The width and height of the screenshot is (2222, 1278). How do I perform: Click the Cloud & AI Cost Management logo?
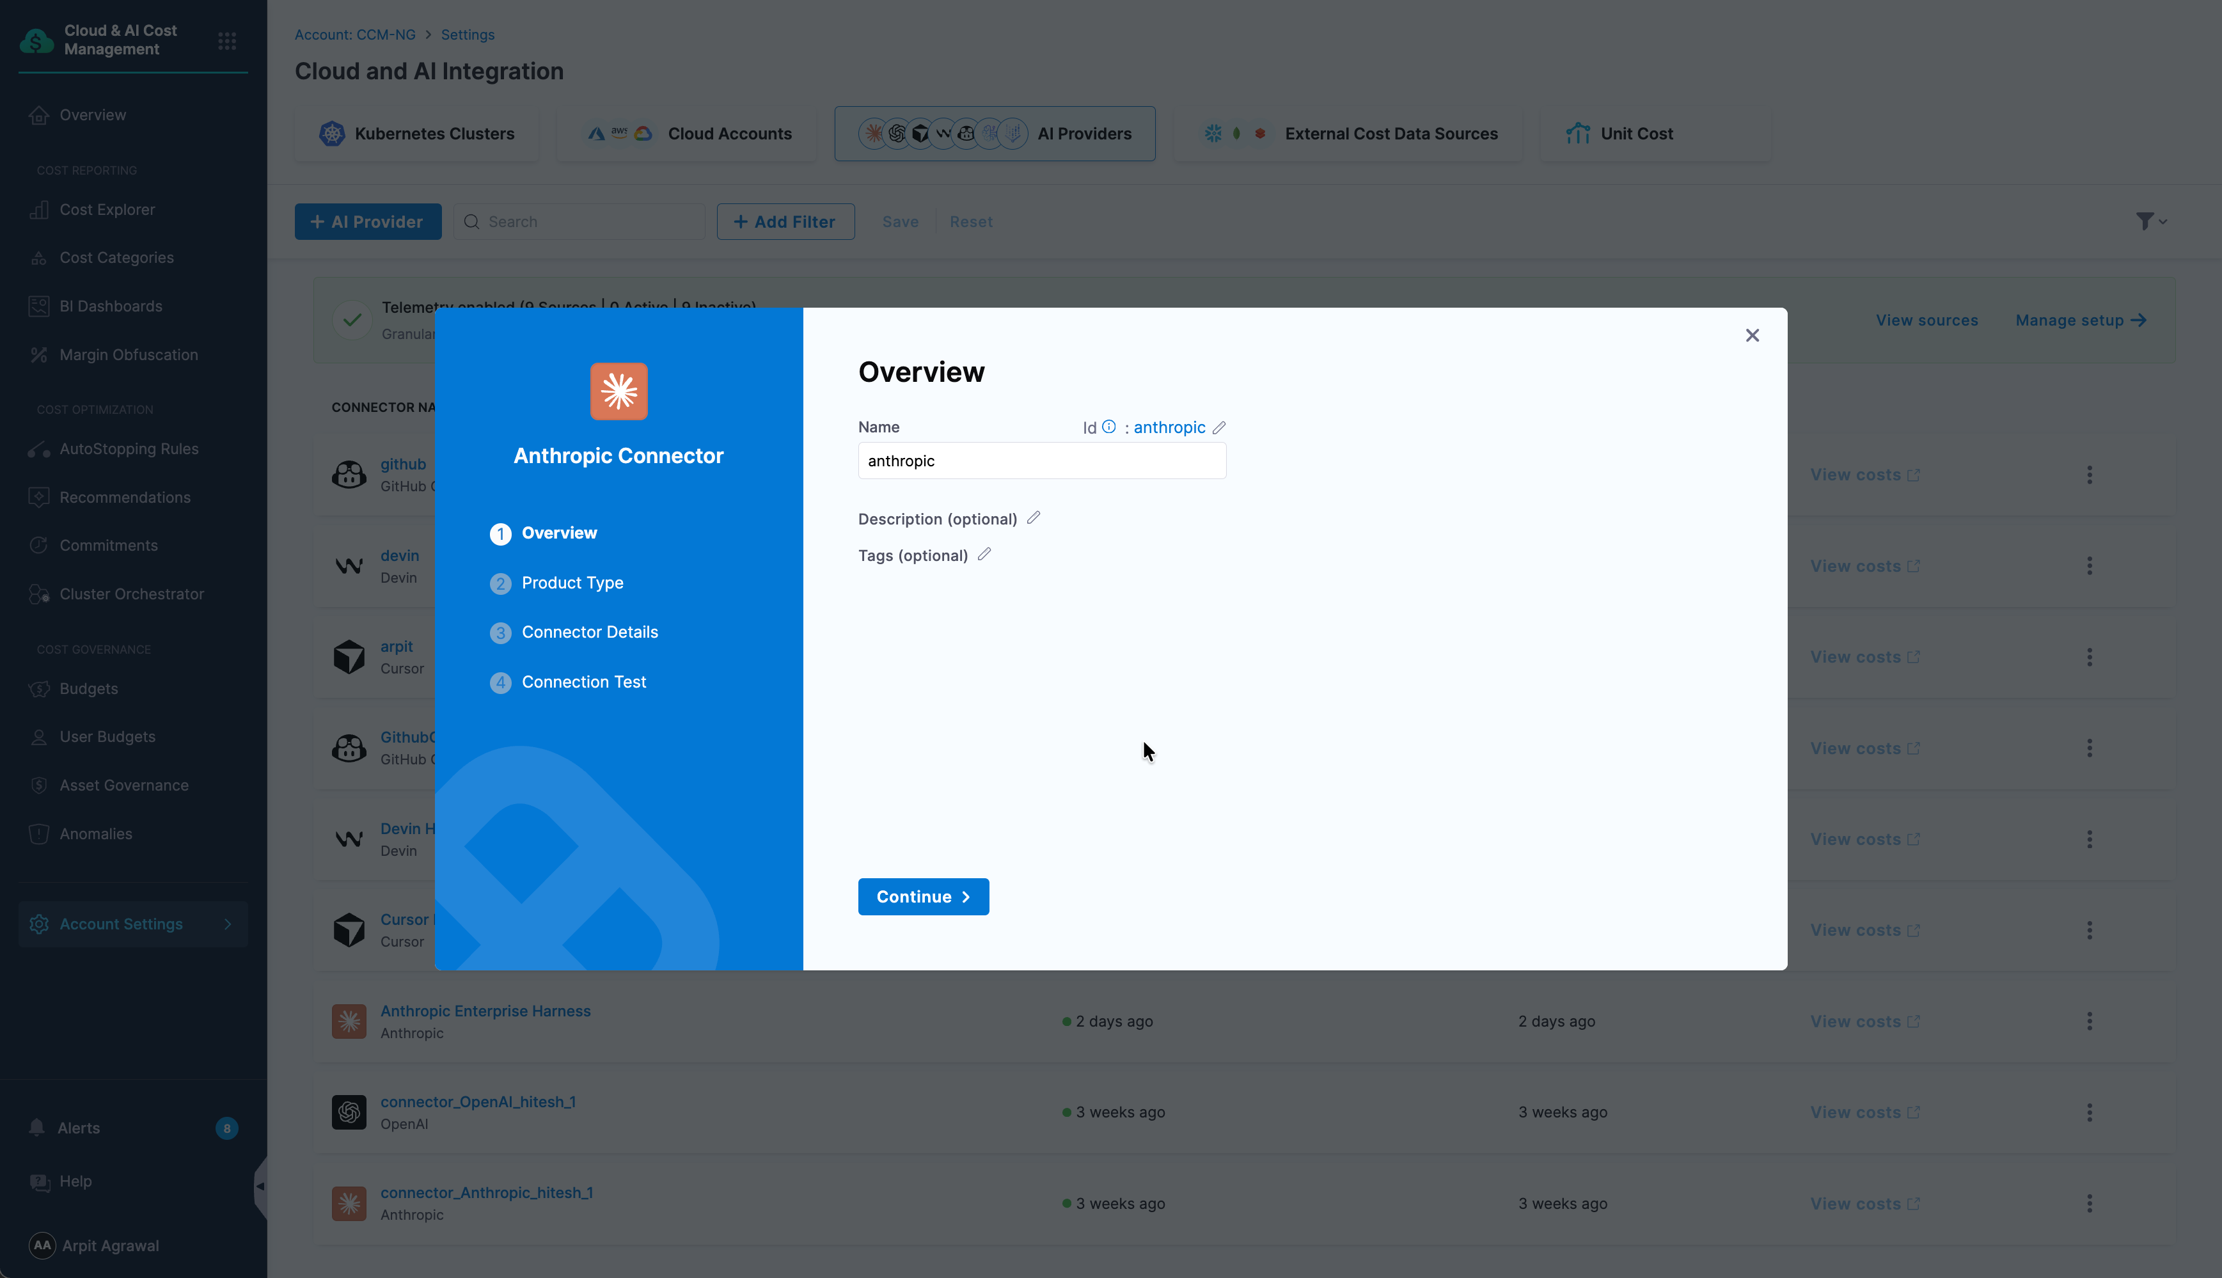[37, 40]
